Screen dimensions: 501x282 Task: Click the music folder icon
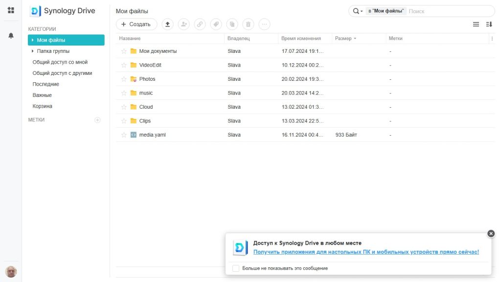(134, 93)
